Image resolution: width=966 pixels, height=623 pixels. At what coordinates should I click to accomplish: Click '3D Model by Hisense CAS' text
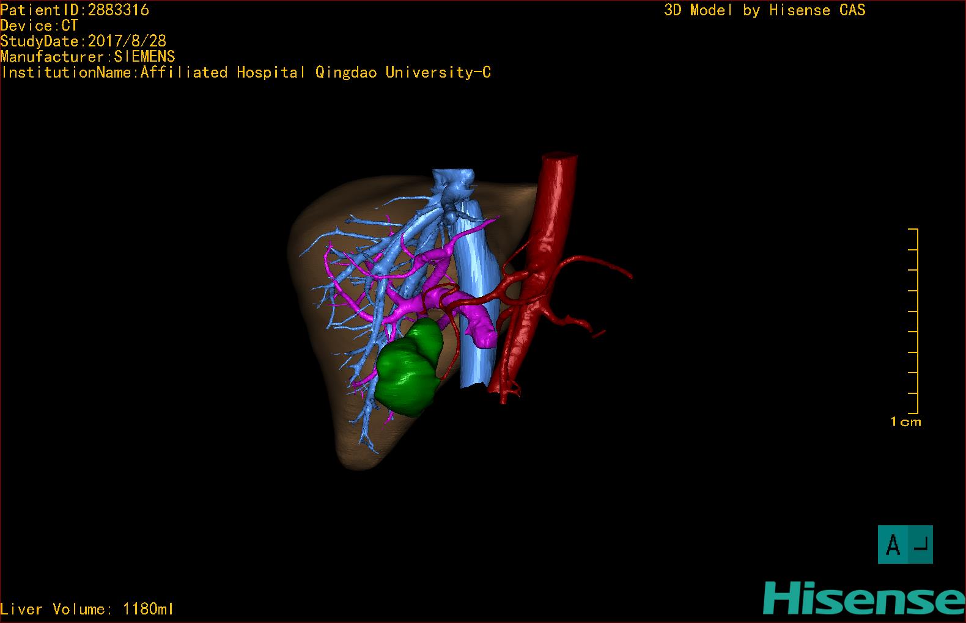pyautogui.click(x=765, y=10)
